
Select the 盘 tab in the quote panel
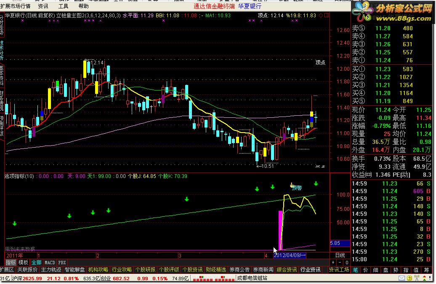pos(385,270)
